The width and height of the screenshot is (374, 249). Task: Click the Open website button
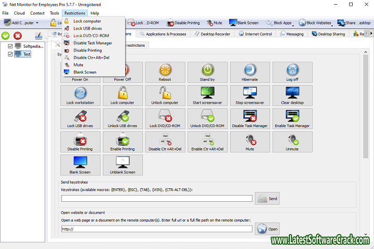point(268,229)
